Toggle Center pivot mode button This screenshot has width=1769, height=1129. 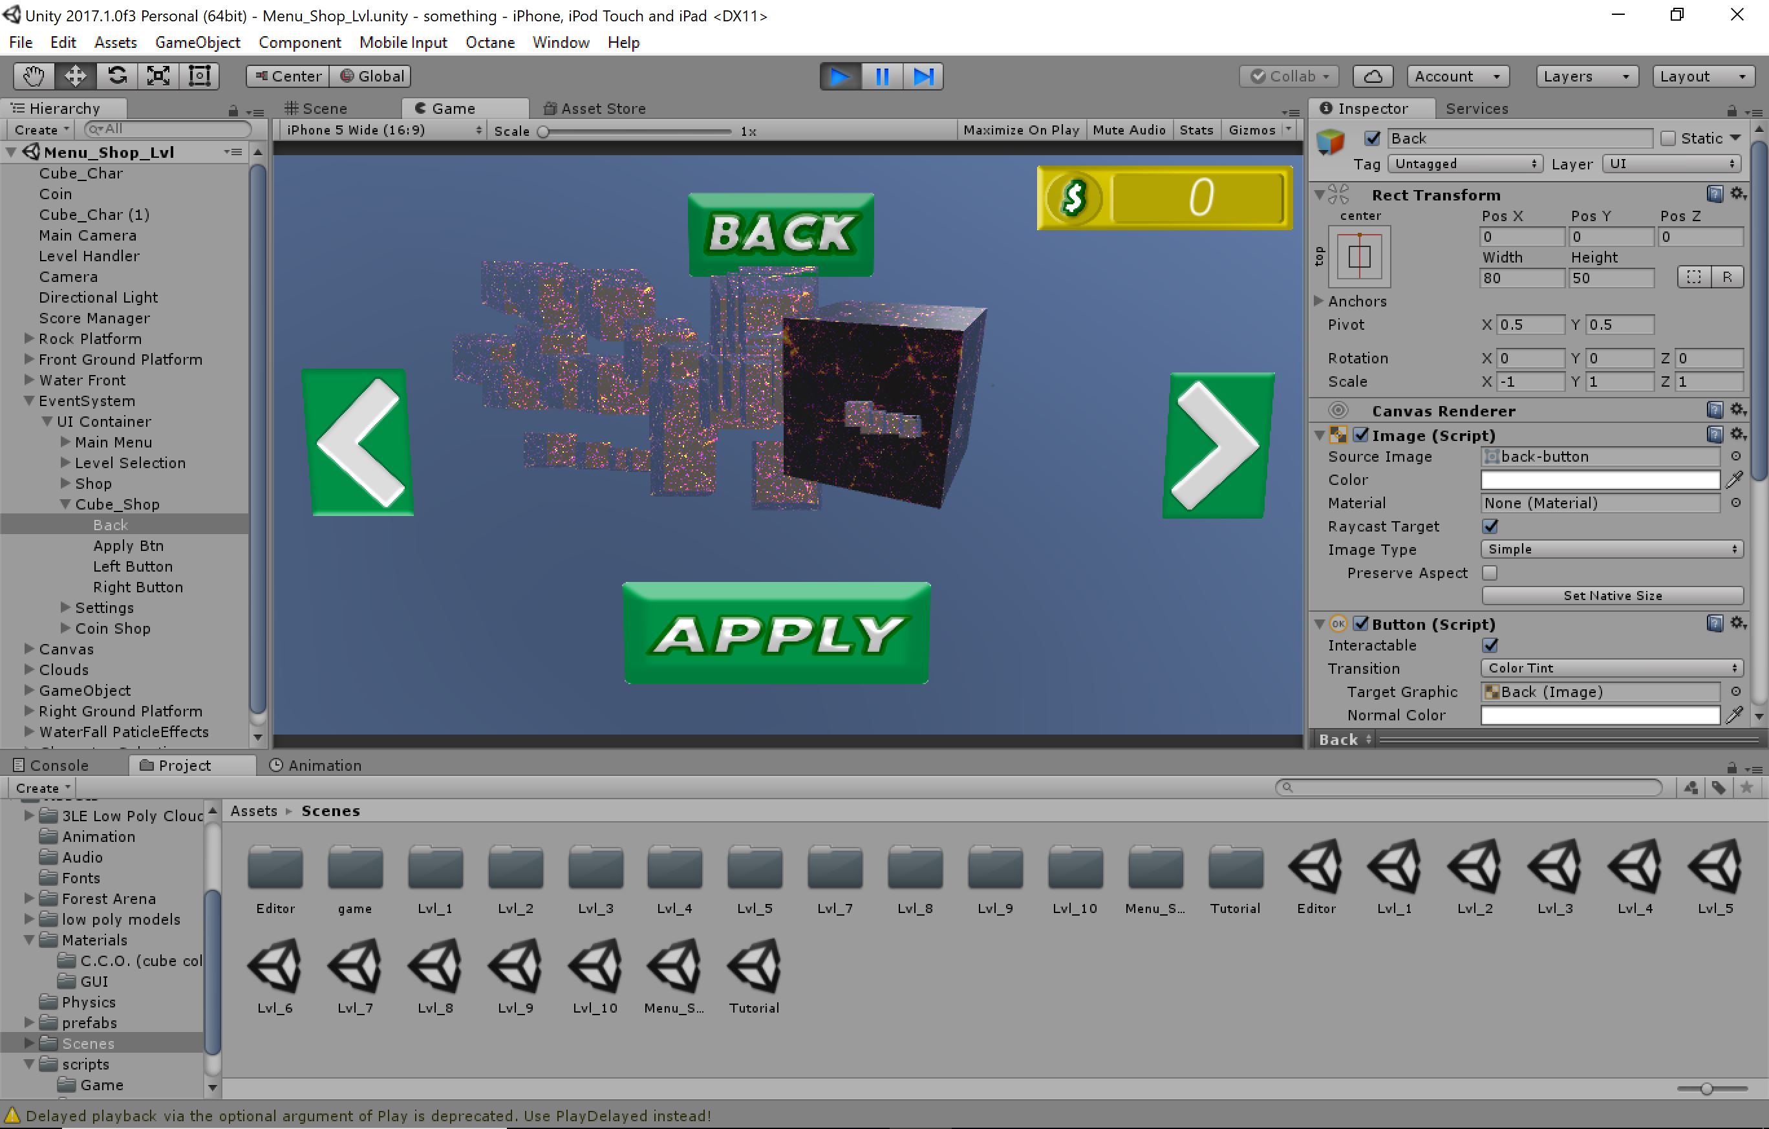287,76
